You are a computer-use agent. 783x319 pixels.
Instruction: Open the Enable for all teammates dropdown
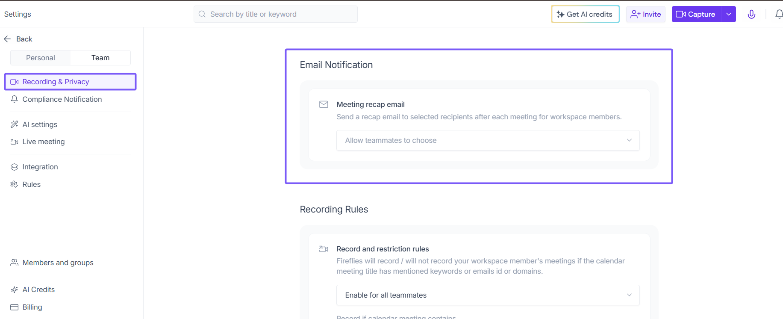[x=488, y=295]
